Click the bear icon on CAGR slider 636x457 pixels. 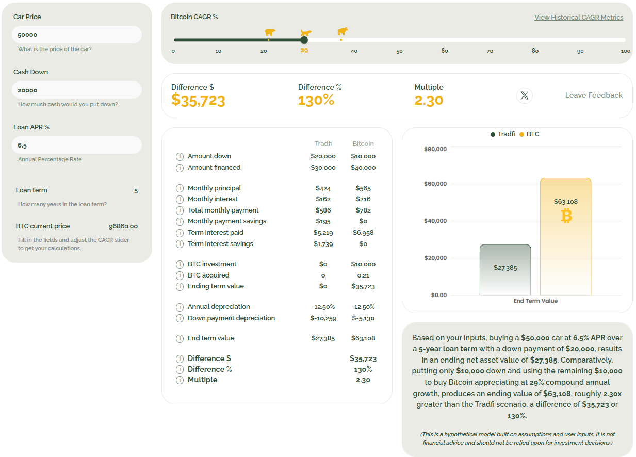(270, 32)
